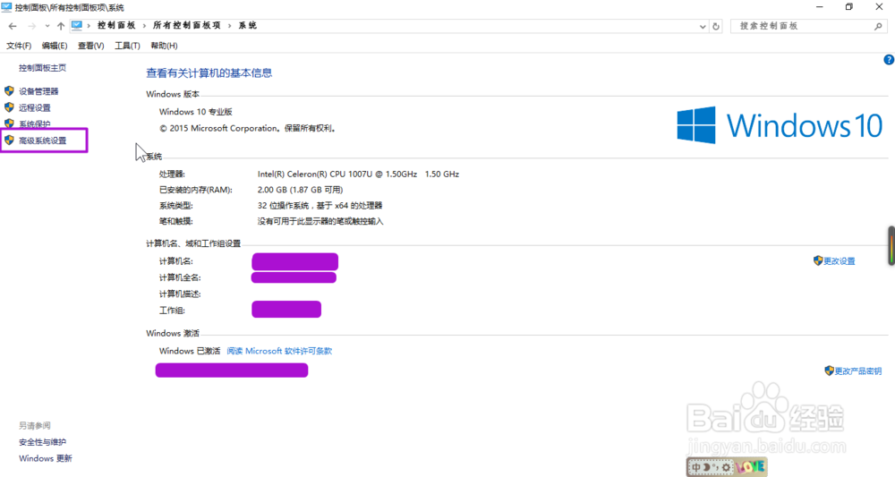Open Windows 更新 link
Image resolution: width=895 pixels, height=477 pixels.
tap(45, 459)
